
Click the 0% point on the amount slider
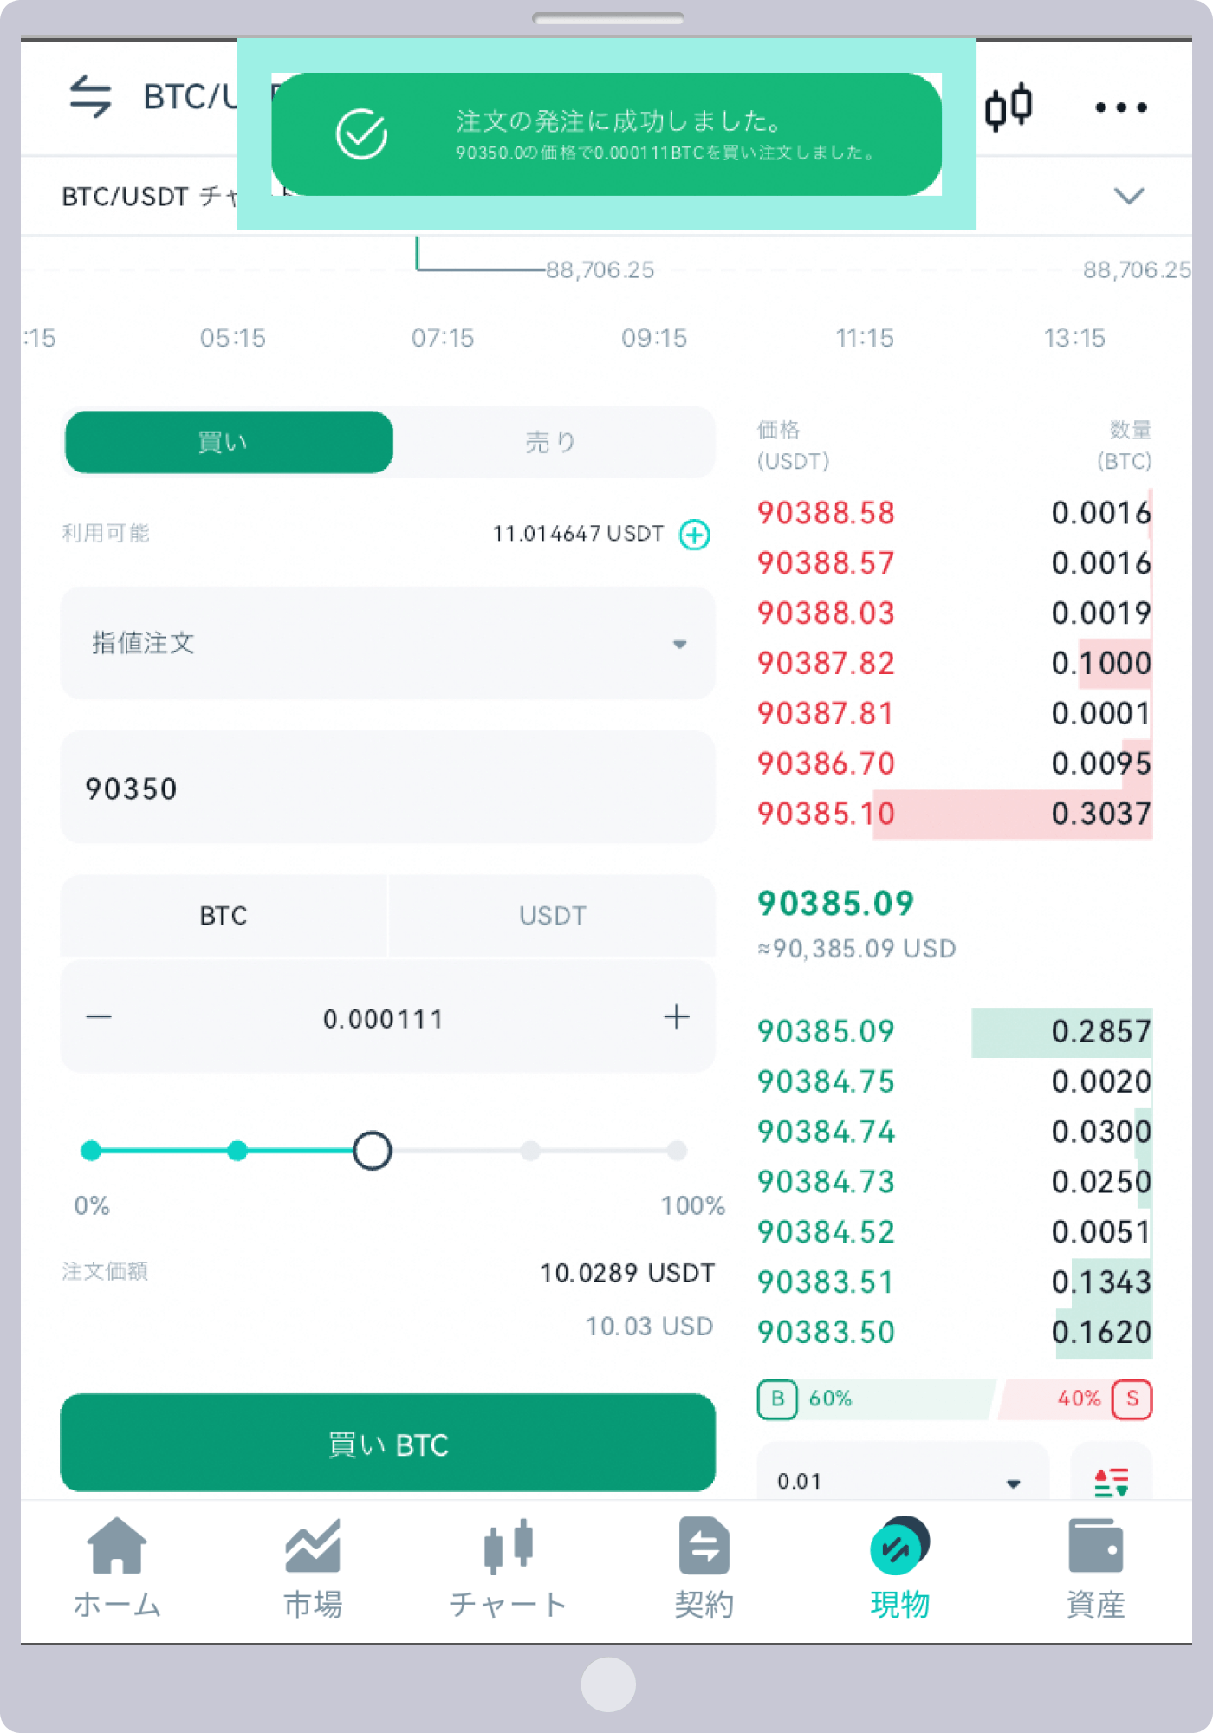91,1151
